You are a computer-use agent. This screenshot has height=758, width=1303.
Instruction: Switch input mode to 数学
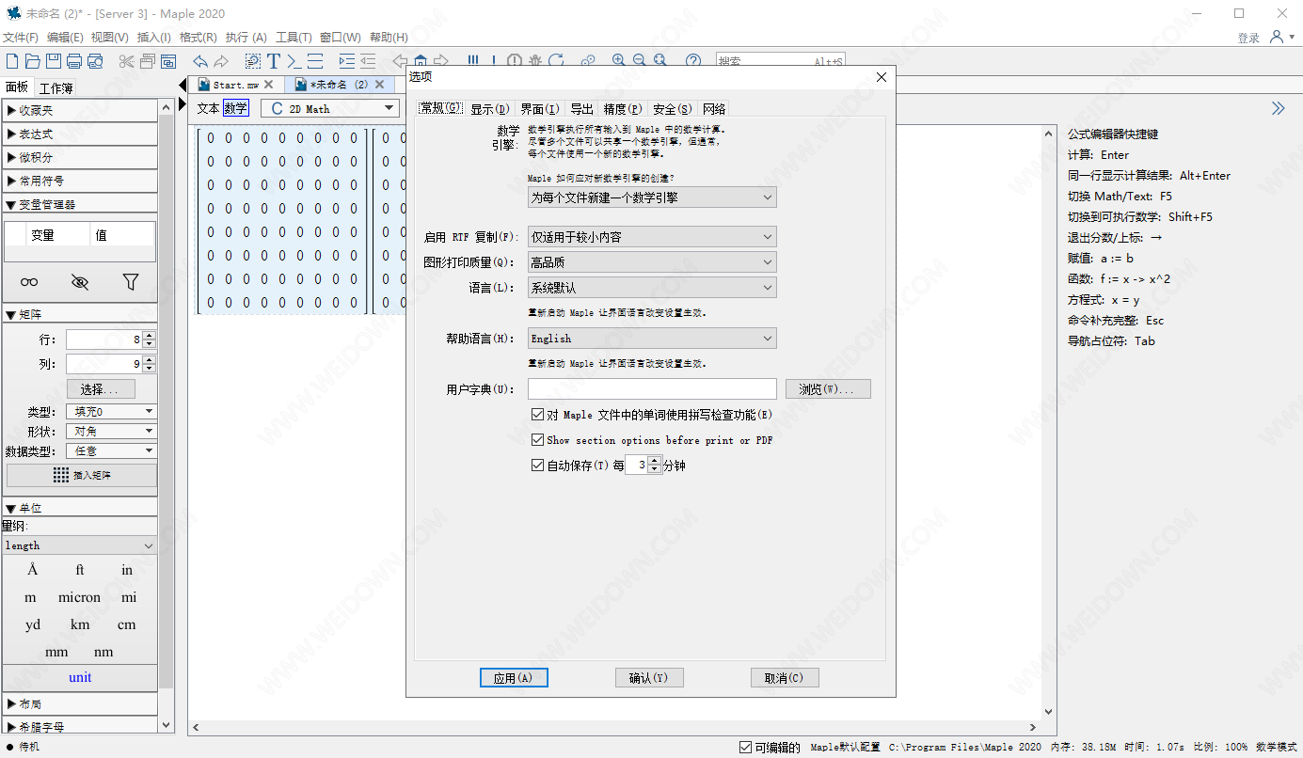click(x=236, y=108)
